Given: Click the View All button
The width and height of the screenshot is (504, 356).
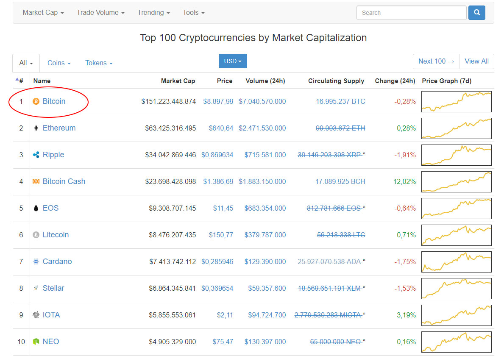Looking at the screenshot, I should pos(477,61).
